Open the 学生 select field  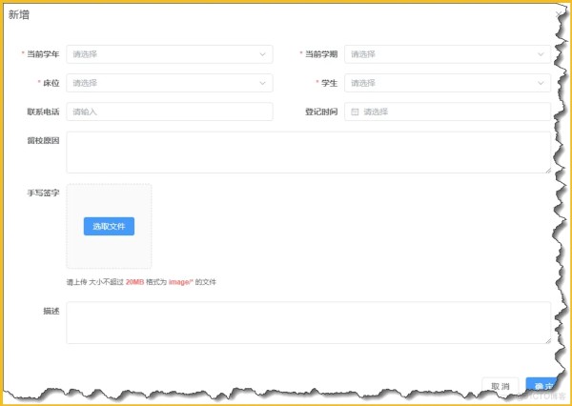pos(447,83)
